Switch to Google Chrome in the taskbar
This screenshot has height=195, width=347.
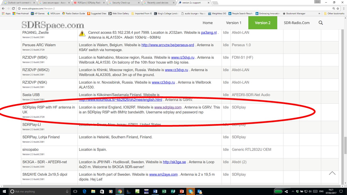click(x=120, y=191)
